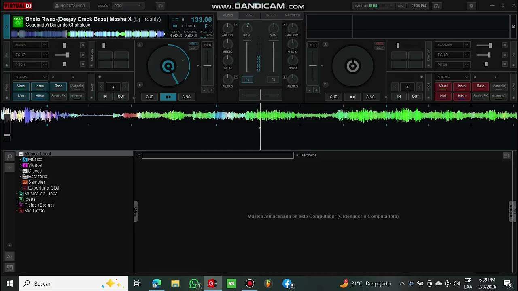The image size is (518, 291).
Task: Open the FLANGER effect dropdown on deck B
Action: click(452, 45)
